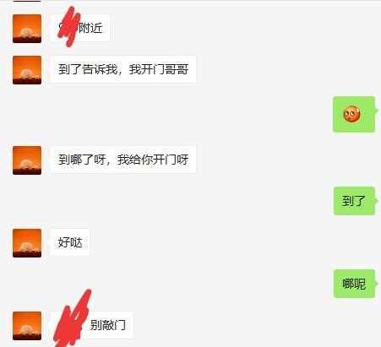Viewport: 381px width, 347px height.
Task: Click the green '到了' sent bubble
Action: click(x=354, y=201)
